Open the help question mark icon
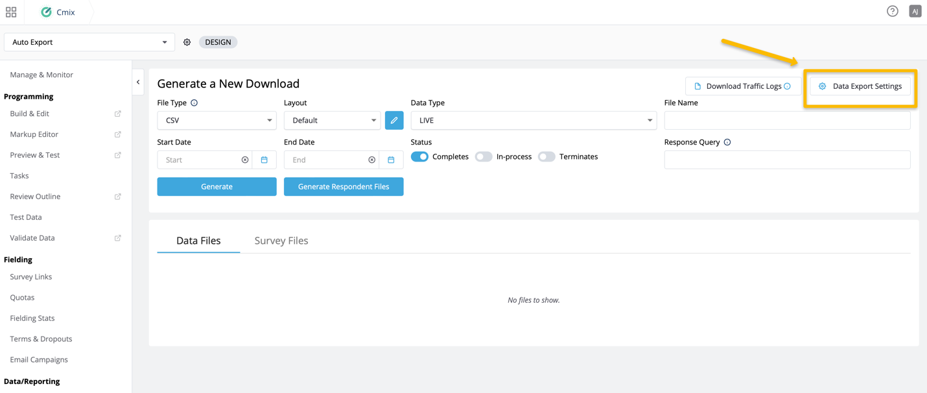Screen dimensions: 927x393 pyautogui.click(x=893, y=11)
